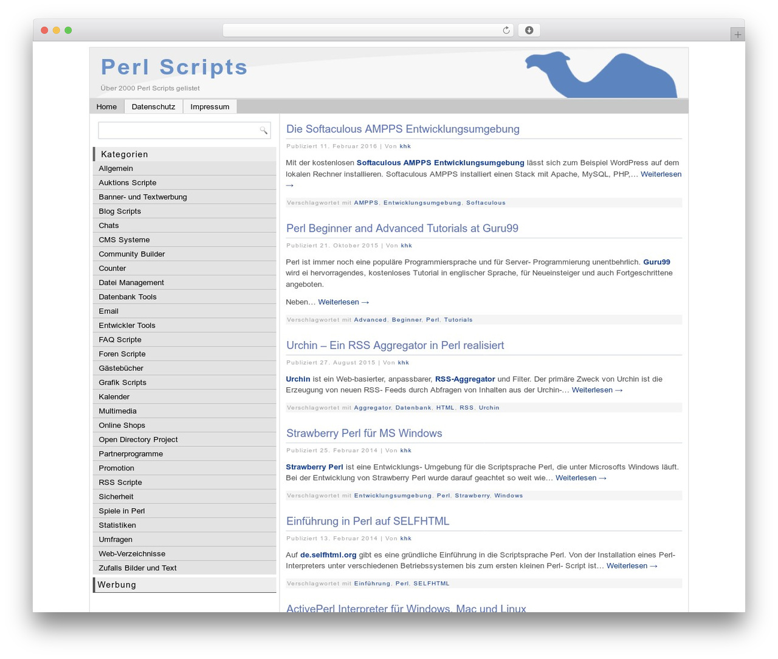Open the Softaculous AMPPS Entwicklungsumgebung post title

click(x=403, y=129)
